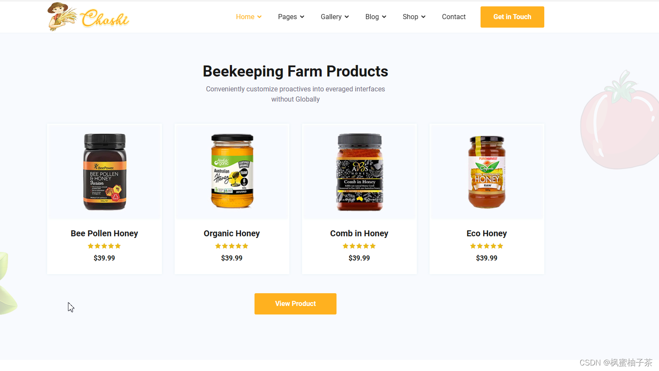This screenshot has height=371, width=659.
Task: Open the Organic Honey jar image
Action: (x=232, y=171)
